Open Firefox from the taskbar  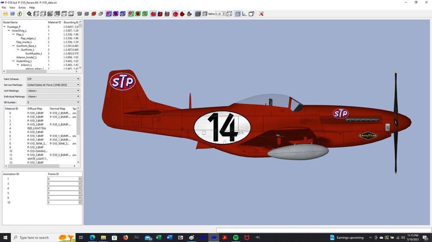125,238
